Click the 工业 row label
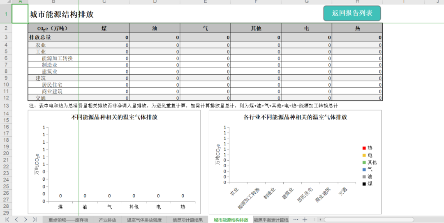Viewport: 444px width, 223px height. click(40, 52)
